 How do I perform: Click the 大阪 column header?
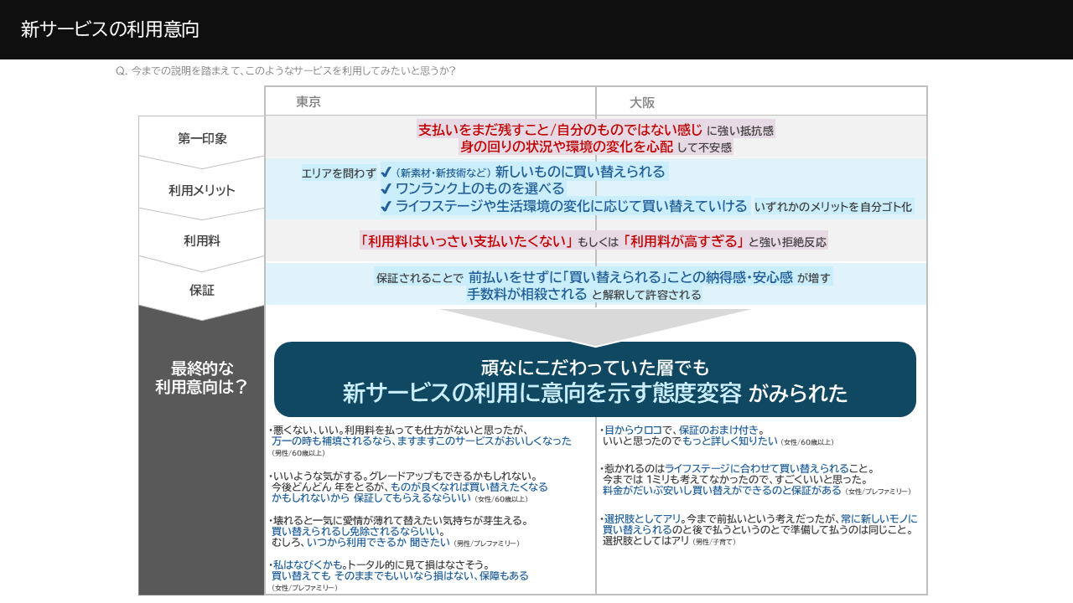642,103
